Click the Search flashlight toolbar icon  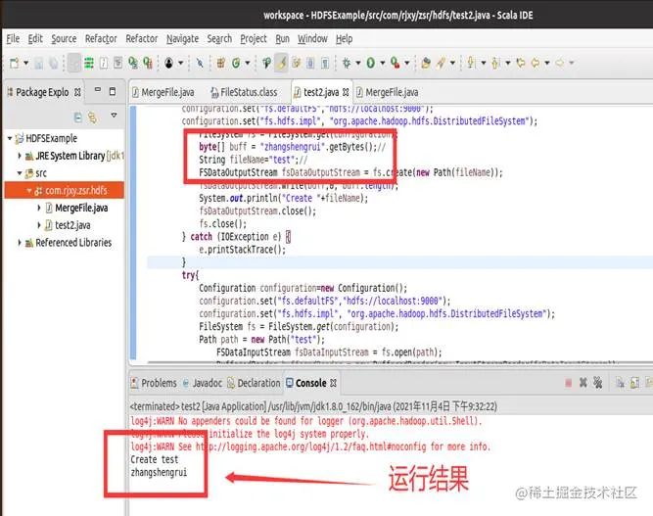[441, 63]
